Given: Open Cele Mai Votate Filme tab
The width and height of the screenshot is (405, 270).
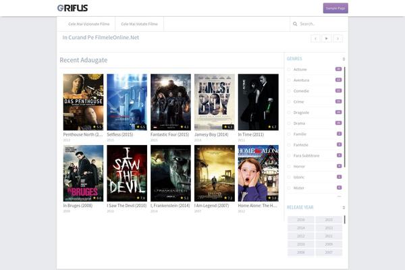Looking at the screenshot, I should pyautogui.click(x=140, y=24).
